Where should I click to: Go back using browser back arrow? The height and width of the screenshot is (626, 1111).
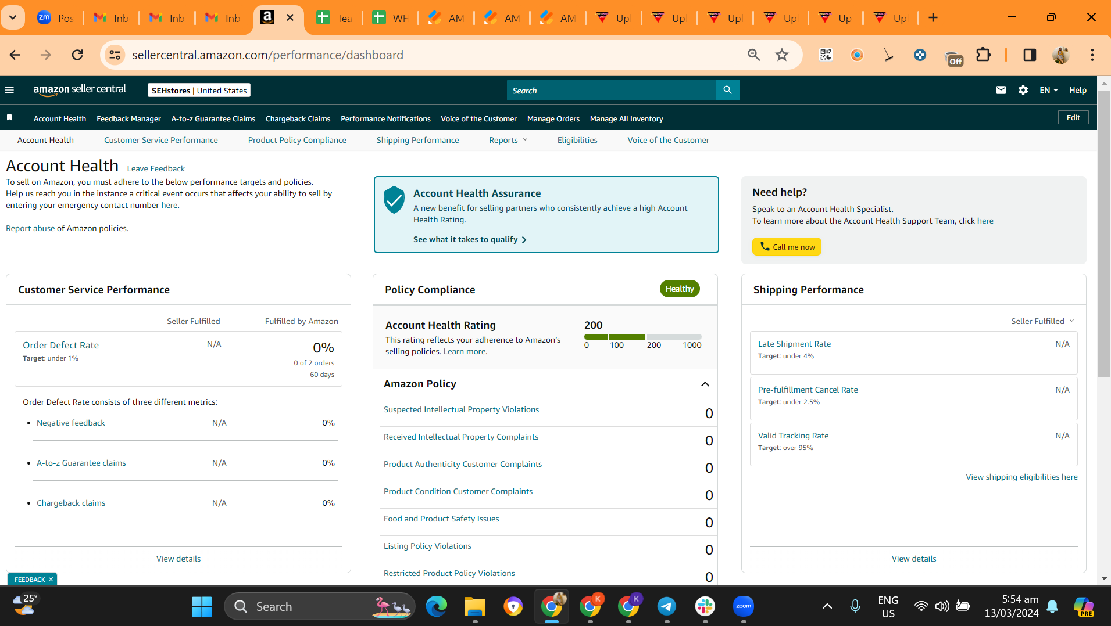(15, 55)
